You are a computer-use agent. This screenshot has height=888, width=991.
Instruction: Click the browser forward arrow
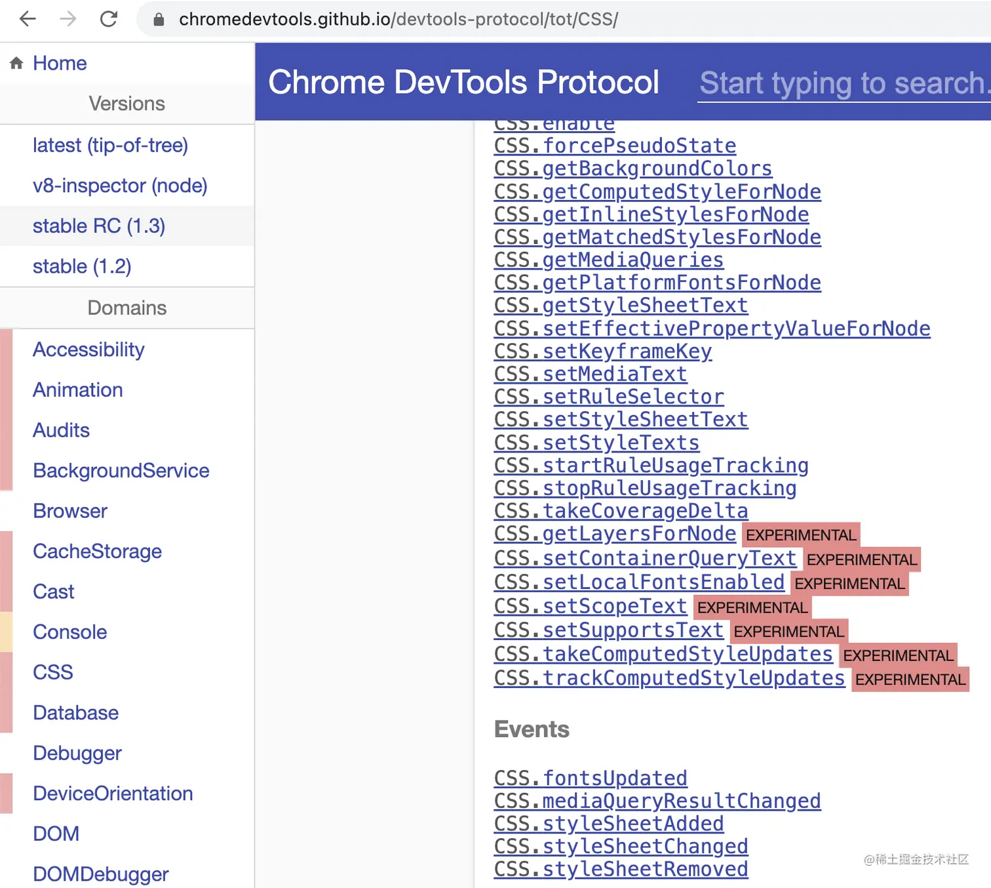click(x=68, y=19)
